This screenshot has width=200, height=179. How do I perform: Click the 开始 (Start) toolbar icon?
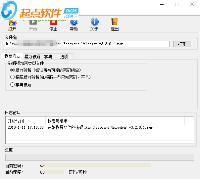point(33,25)
